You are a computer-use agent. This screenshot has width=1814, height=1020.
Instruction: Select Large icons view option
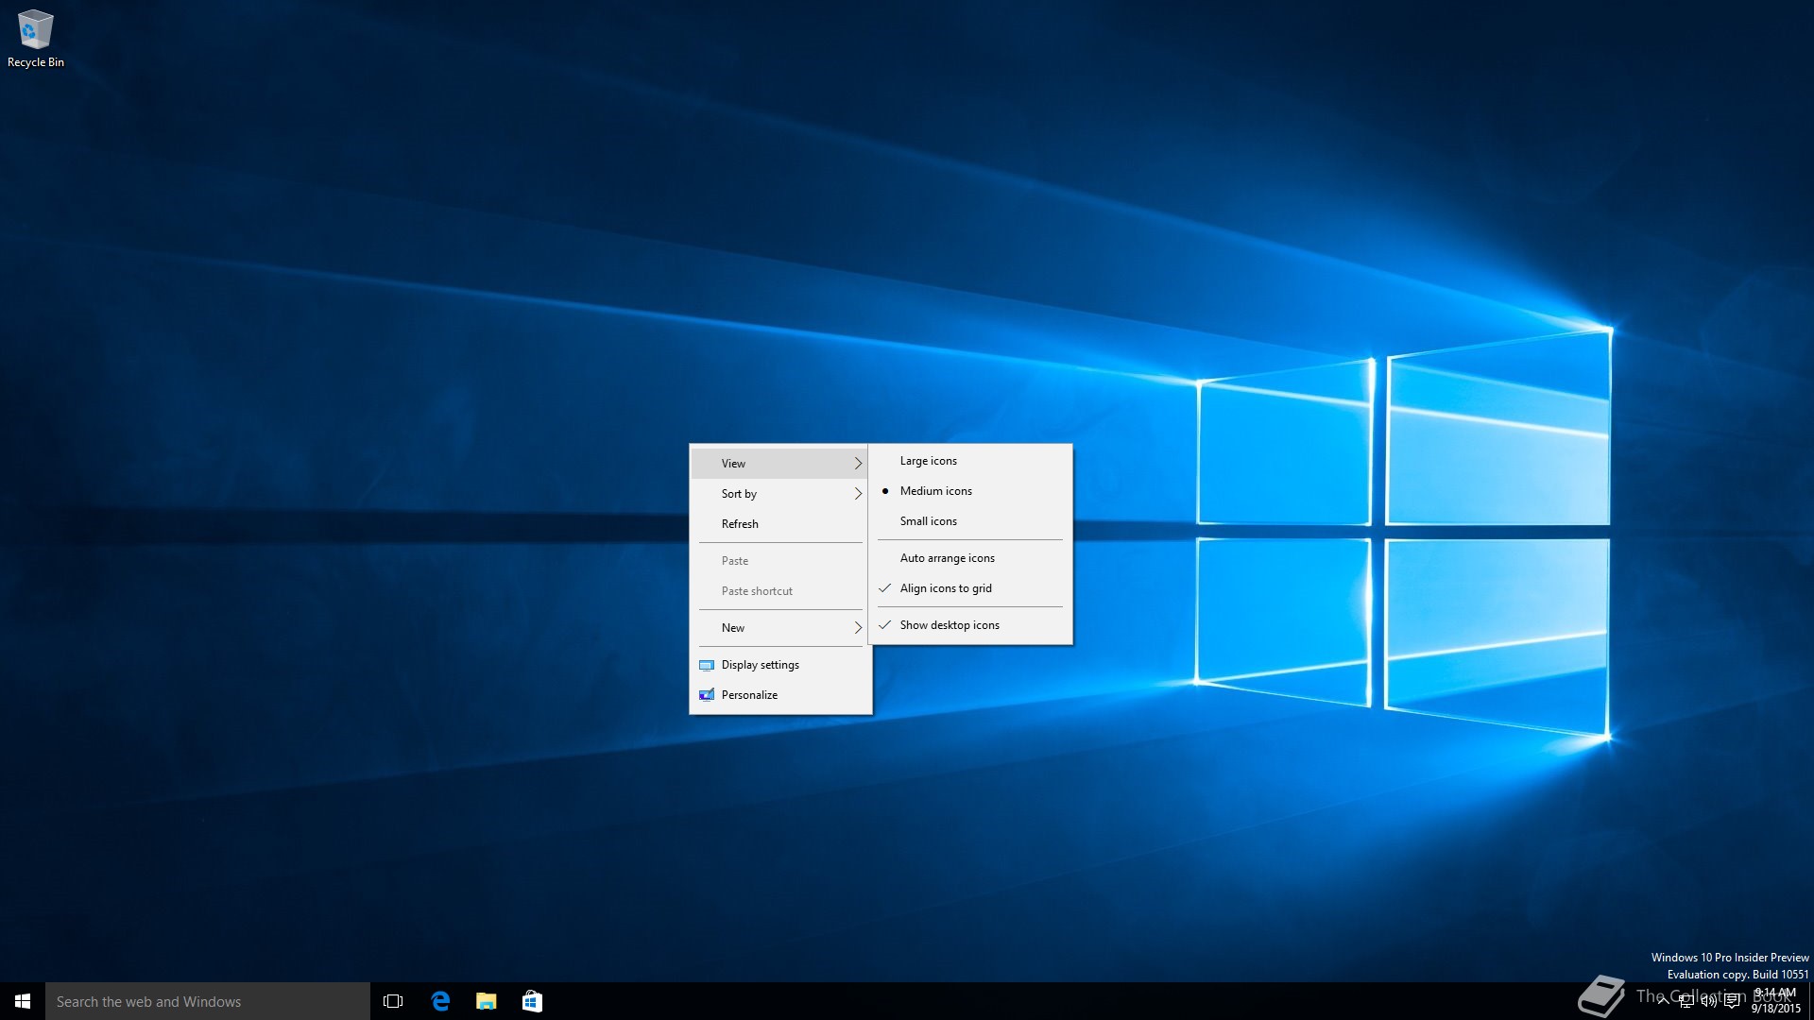point(970,461)
